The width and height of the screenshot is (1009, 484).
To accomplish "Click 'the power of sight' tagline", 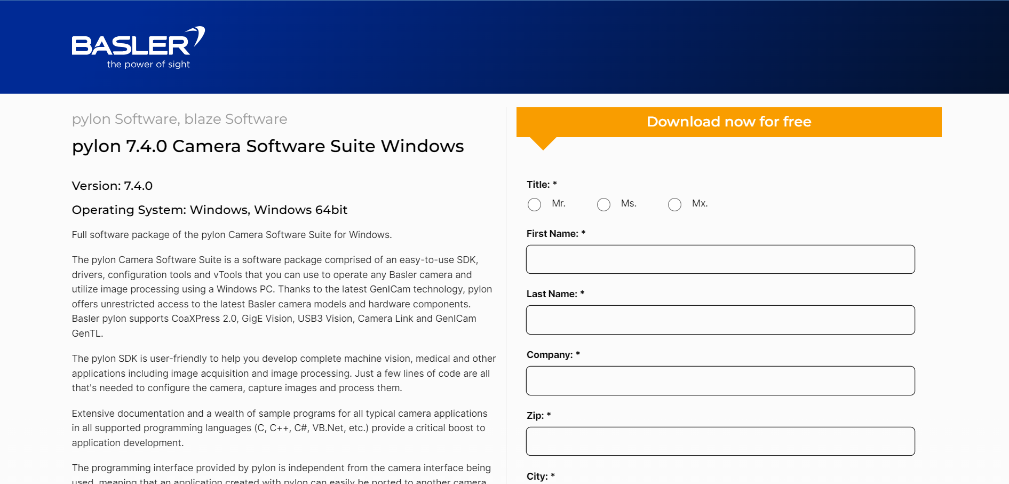I will click(148, 65).
